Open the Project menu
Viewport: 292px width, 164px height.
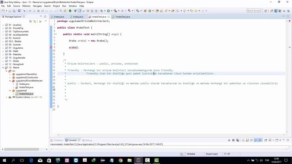click(57, 6)
